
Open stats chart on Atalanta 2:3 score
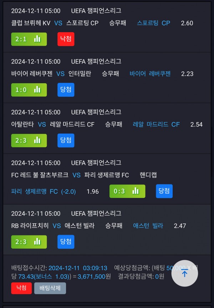coord(37,140)
